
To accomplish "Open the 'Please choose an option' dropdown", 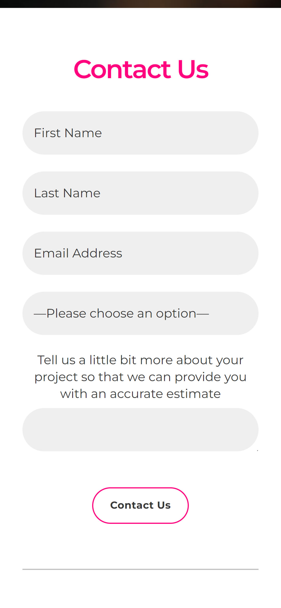I will coord(140,313).
